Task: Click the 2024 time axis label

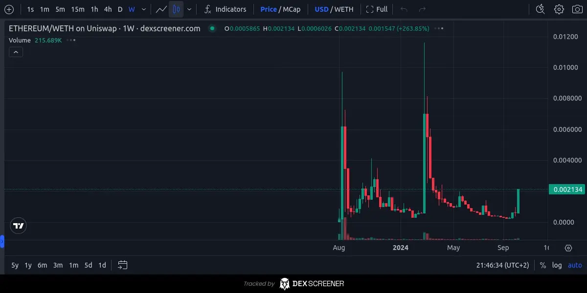Action: (x=401, y=248)
